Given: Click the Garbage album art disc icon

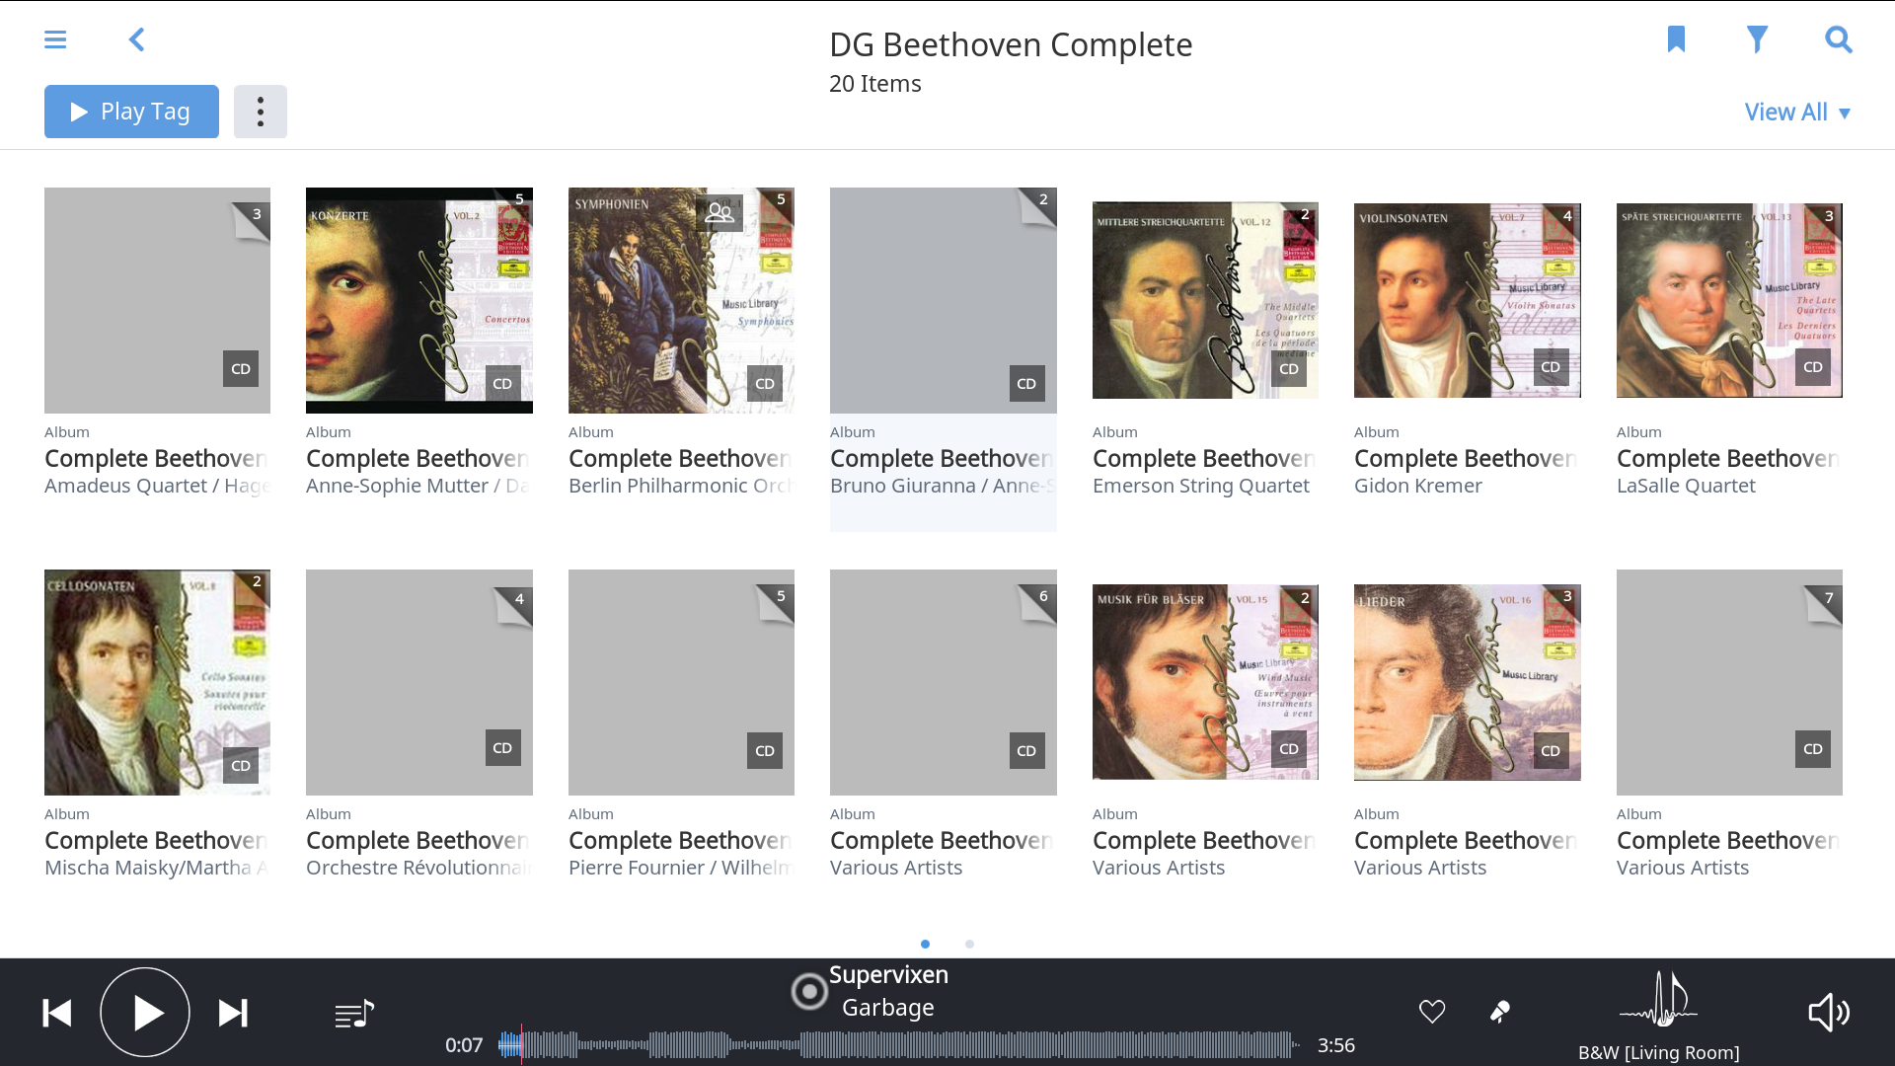Looking at the screenshot, I should coord(809,991).
